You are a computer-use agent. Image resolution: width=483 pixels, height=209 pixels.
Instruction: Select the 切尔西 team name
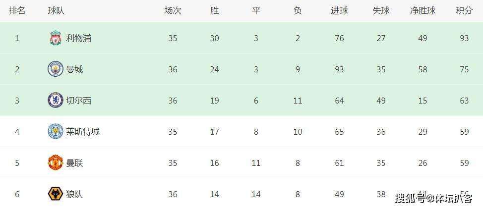78,101
